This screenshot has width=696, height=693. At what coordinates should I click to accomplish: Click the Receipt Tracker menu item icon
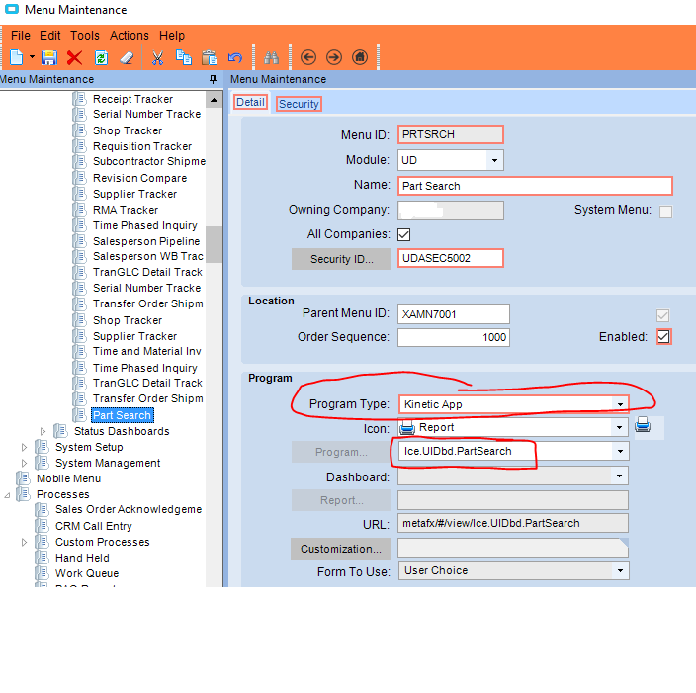click(80, 99)
